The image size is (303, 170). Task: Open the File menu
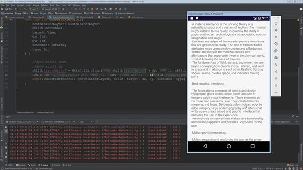click(x=2, y=5)
